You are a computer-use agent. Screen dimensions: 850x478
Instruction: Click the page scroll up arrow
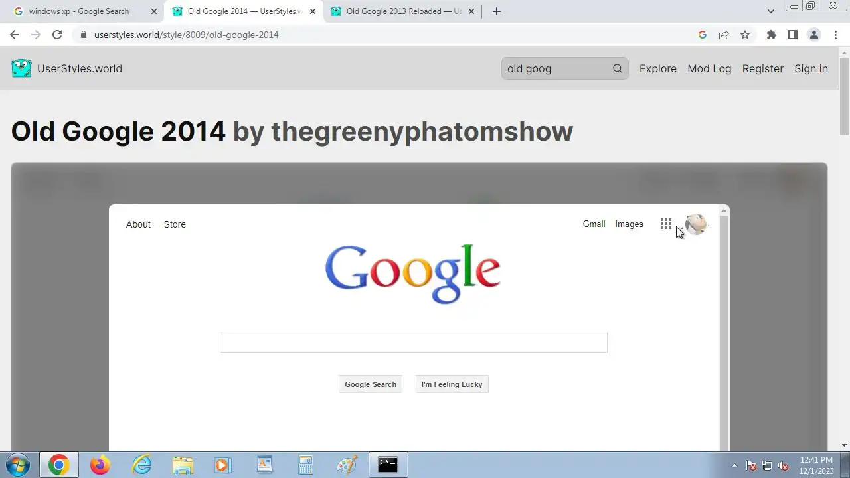click(x=844, y=52)
